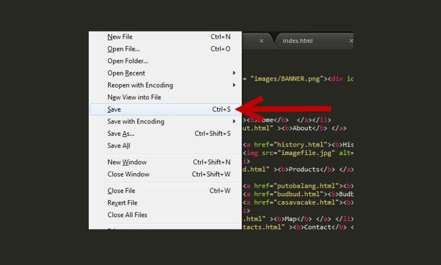Choose Save As... from the menu
This screenshot has width=441, height=265.
click(x=121, y=134)
